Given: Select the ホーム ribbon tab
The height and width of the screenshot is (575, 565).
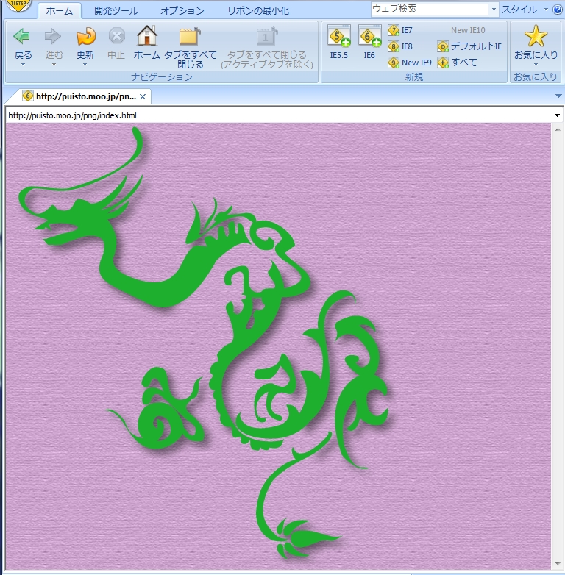Looking at the screenshot, I should pyautogui.click(x=59, y=11).
